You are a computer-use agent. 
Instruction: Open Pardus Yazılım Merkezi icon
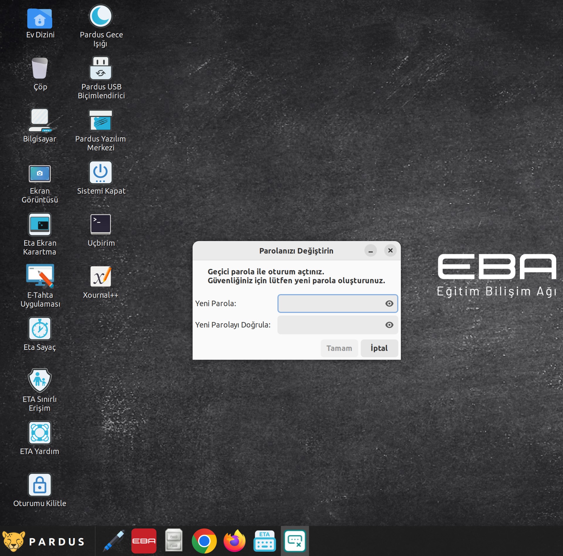[x=101, y=120]
